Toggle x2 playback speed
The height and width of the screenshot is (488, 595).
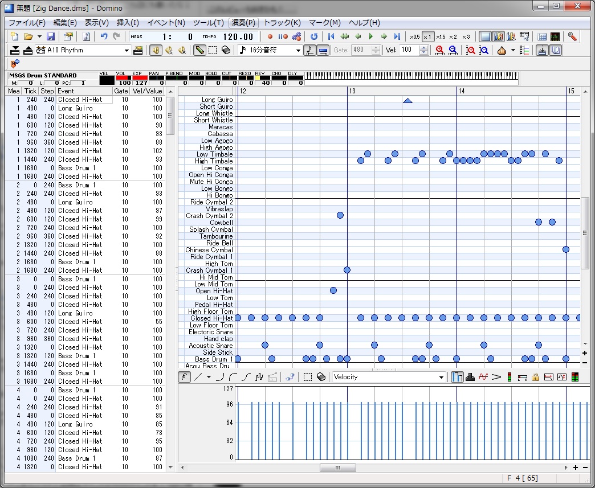(453, 36)
